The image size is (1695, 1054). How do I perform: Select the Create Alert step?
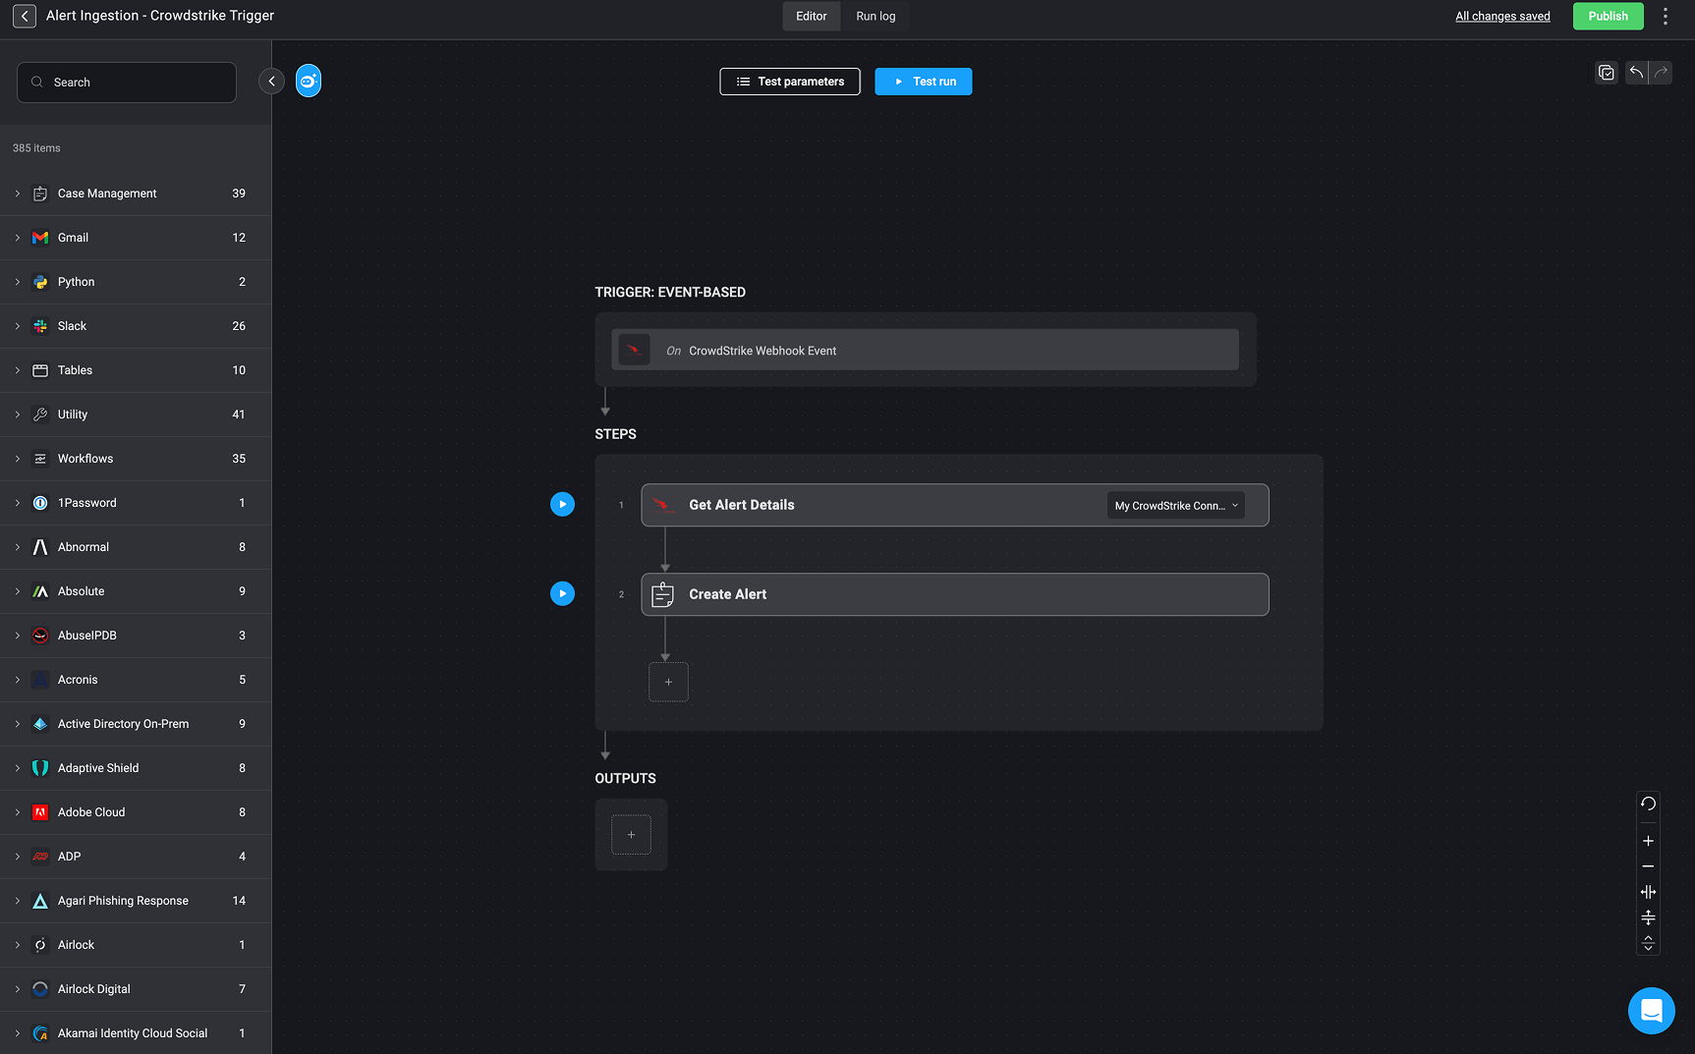pos(954,594)
